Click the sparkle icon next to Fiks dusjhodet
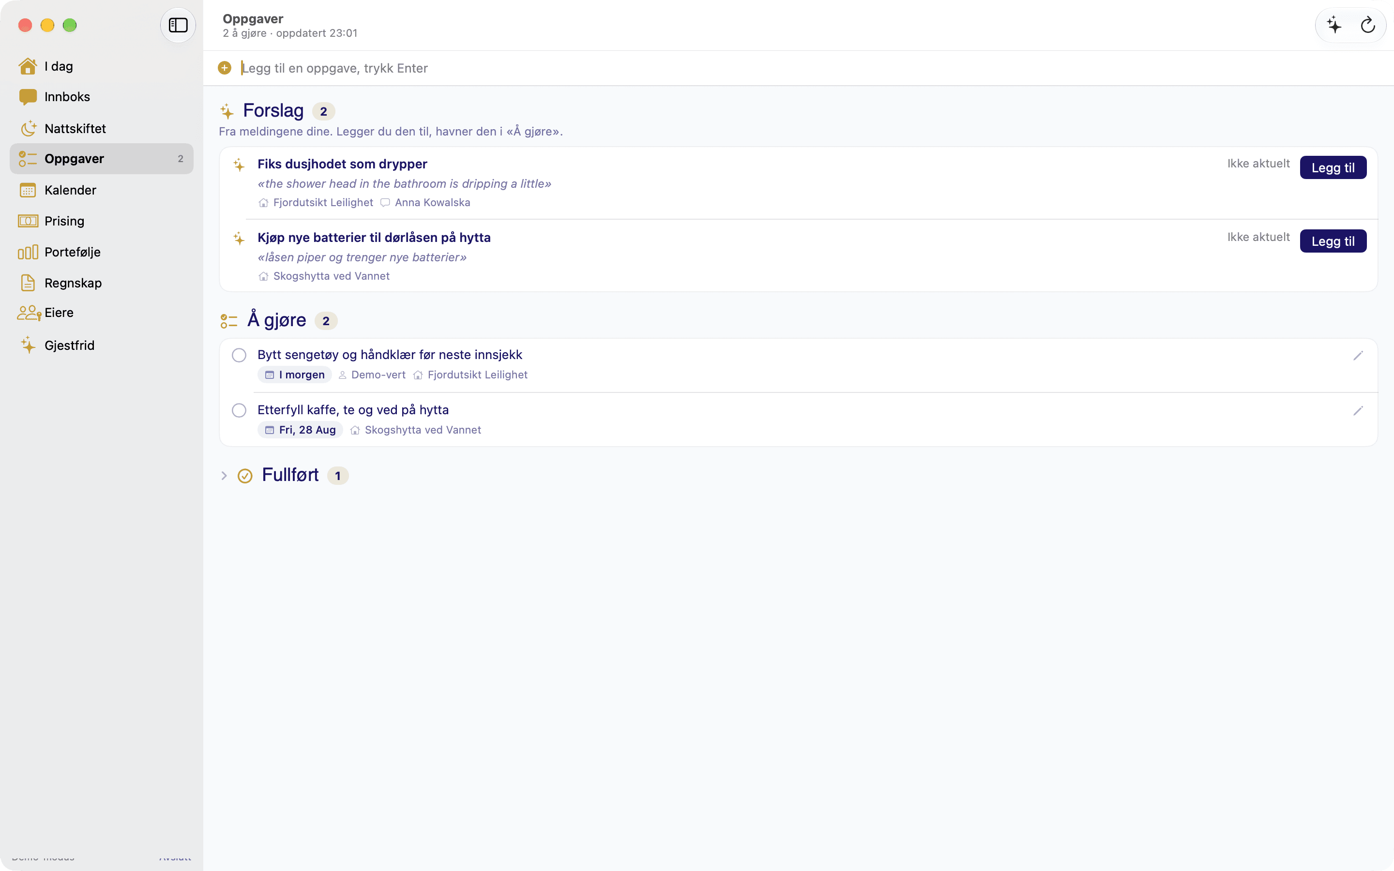1394x871 pixels. click(239, 165)
